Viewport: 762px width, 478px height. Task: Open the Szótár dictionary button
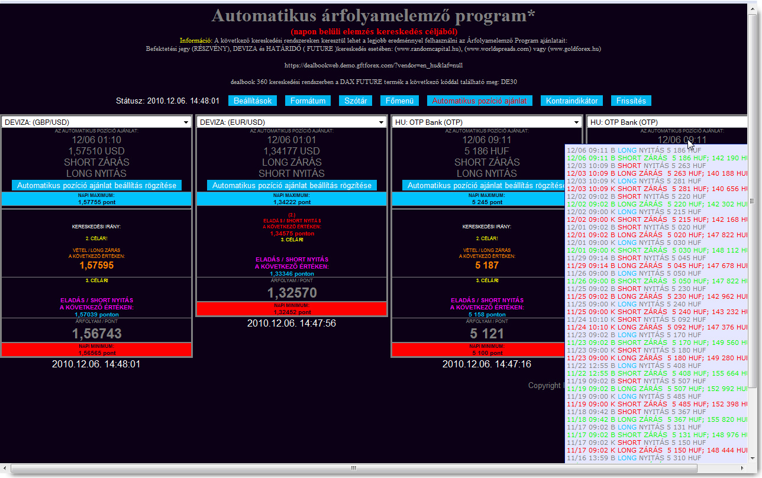click(356, 101)
